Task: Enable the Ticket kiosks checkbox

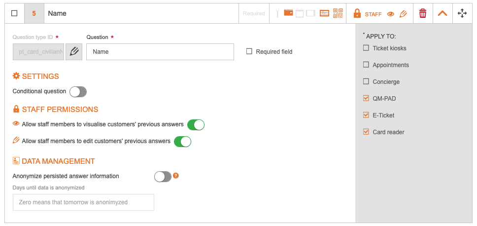Action: 366,48
